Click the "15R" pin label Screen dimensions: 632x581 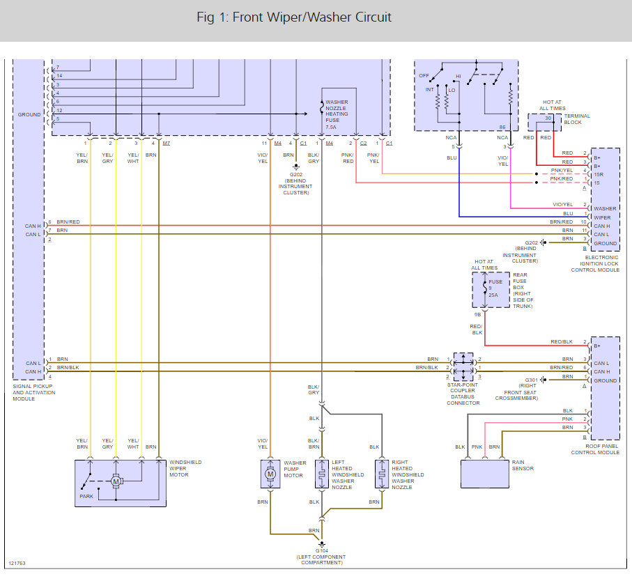598,175
